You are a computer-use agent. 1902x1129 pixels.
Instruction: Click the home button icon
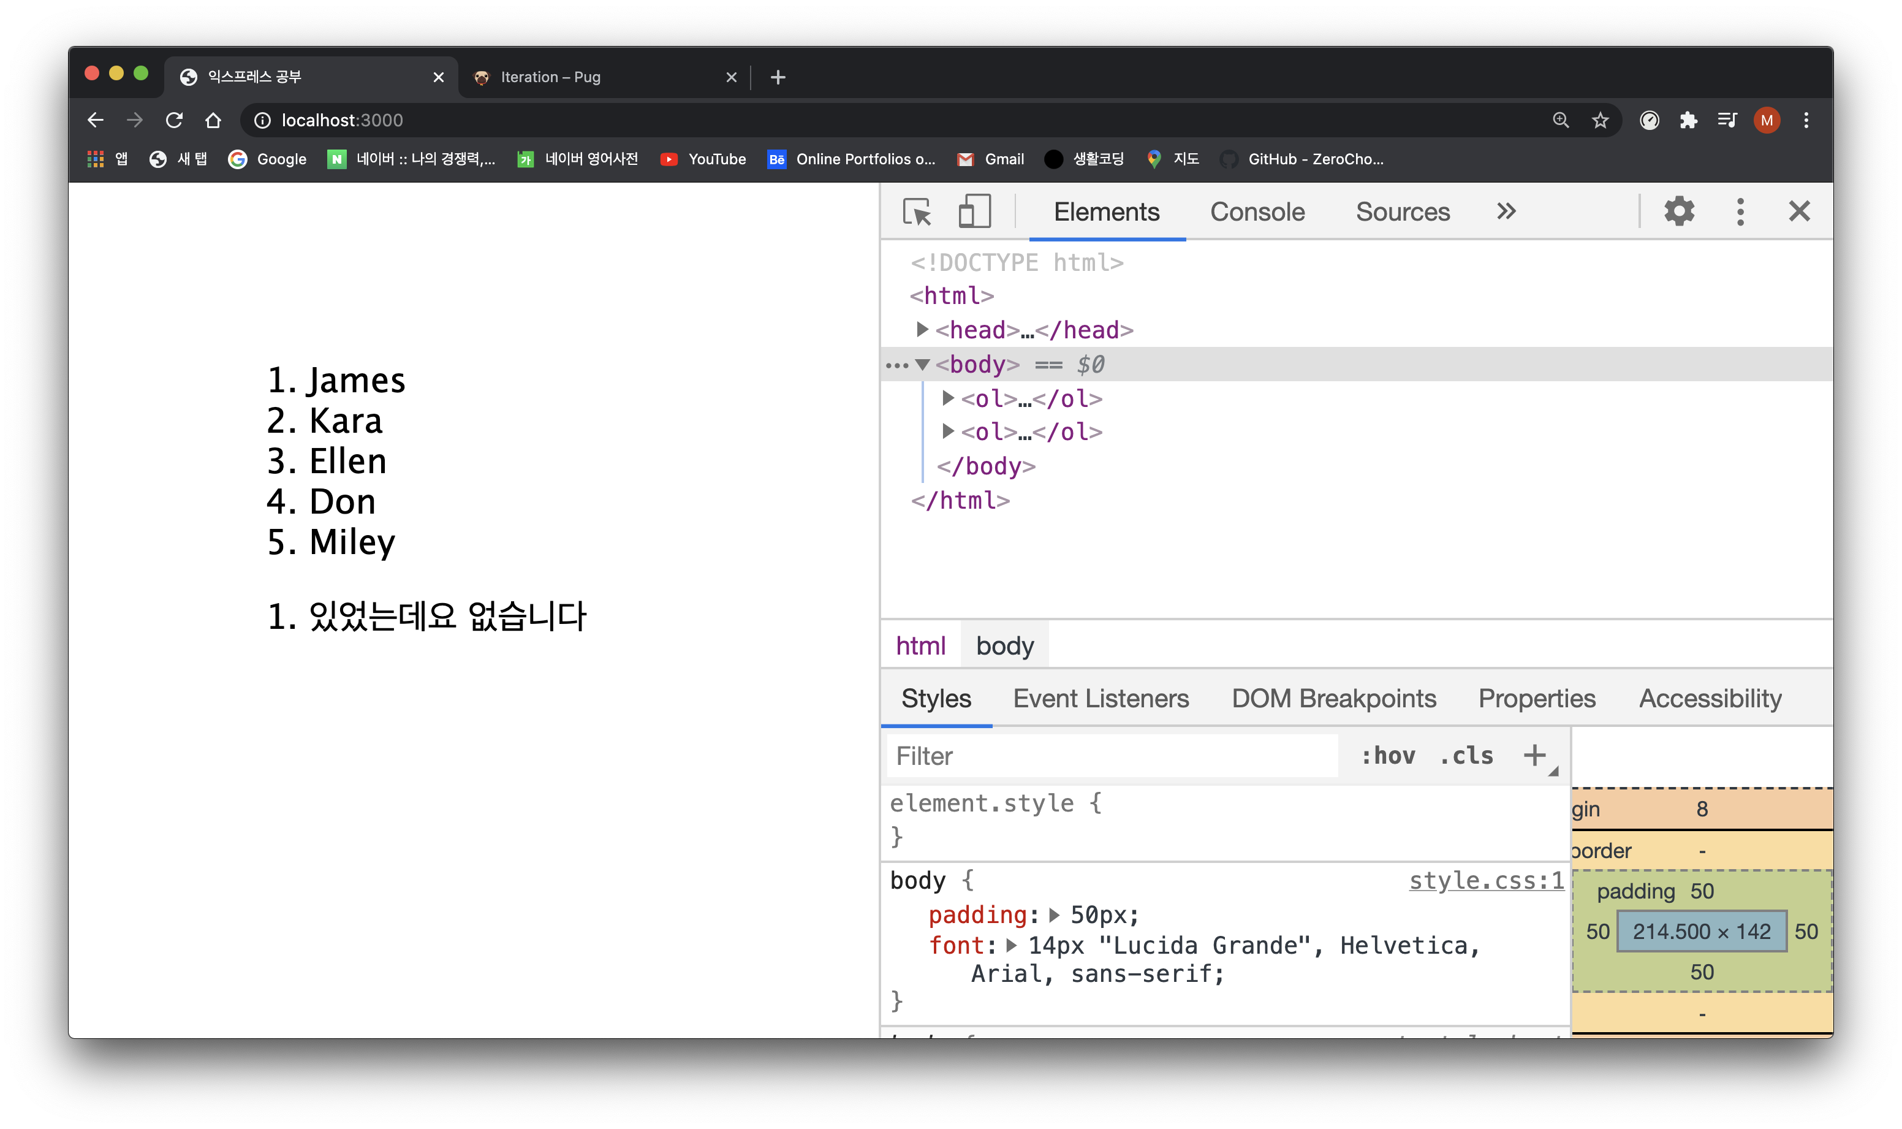[x=213, y=120]
